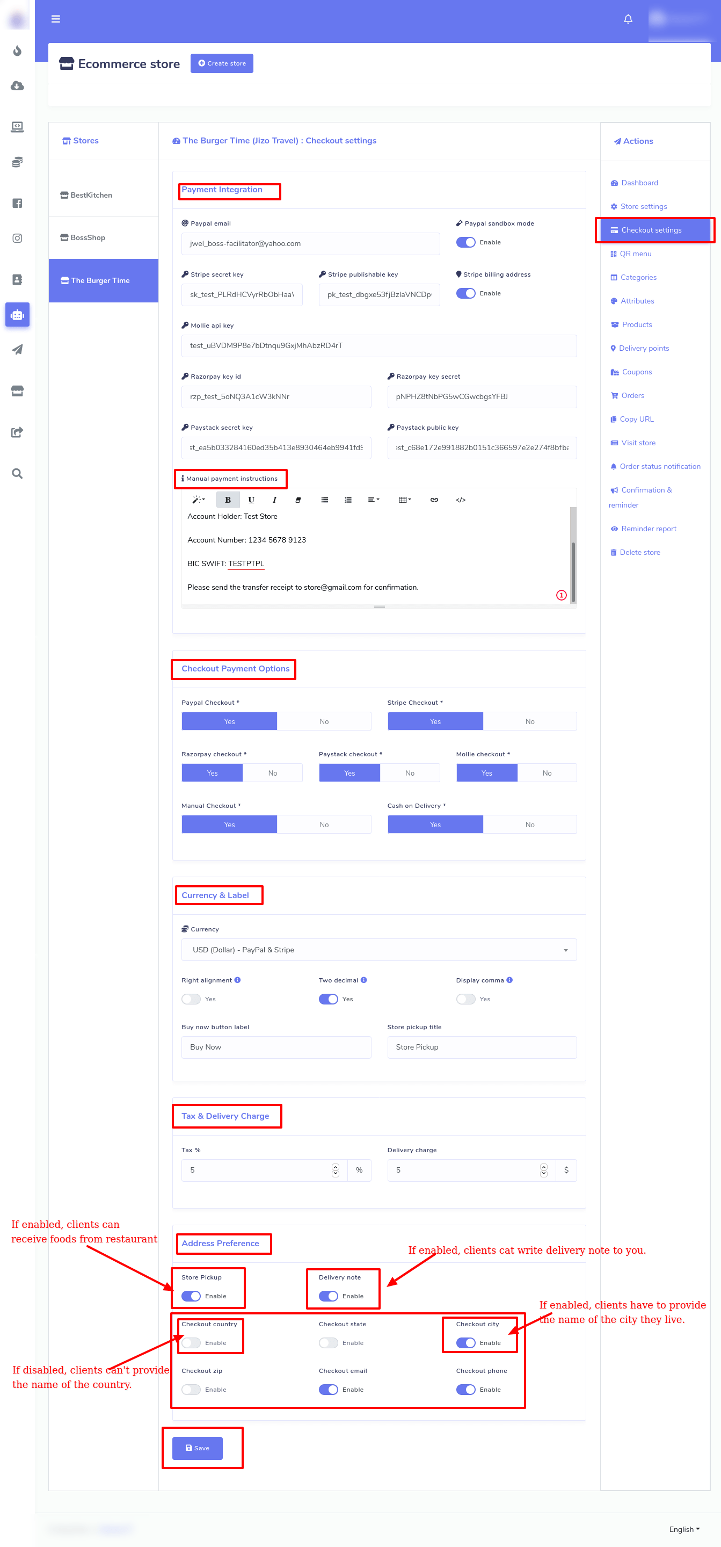Click the Save button
This screenshot has width=721, height=1547.
point(197,1448)
